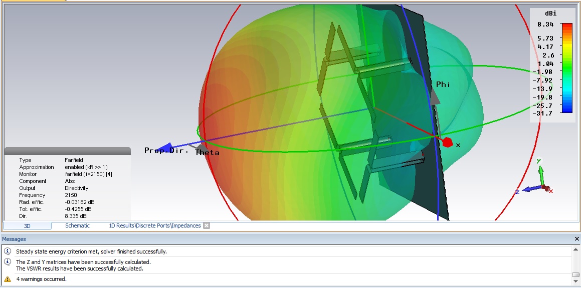Viewport: 581px width, 288px height.
Task: Click the 8.34 maximum legend value
Action: 545,24
